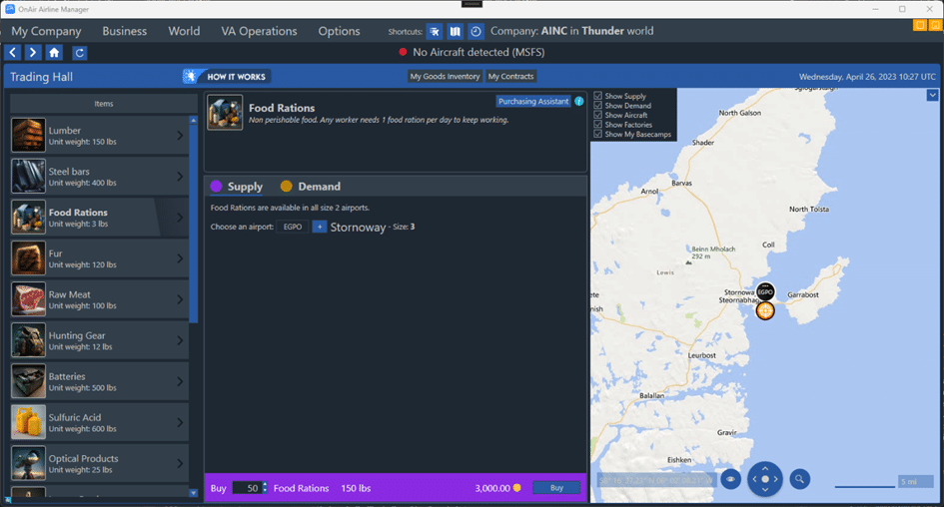Click the Batteries item thumbnail
This screenshot has height=507, width=944.
pyautogui.click(x=28, y=381)
